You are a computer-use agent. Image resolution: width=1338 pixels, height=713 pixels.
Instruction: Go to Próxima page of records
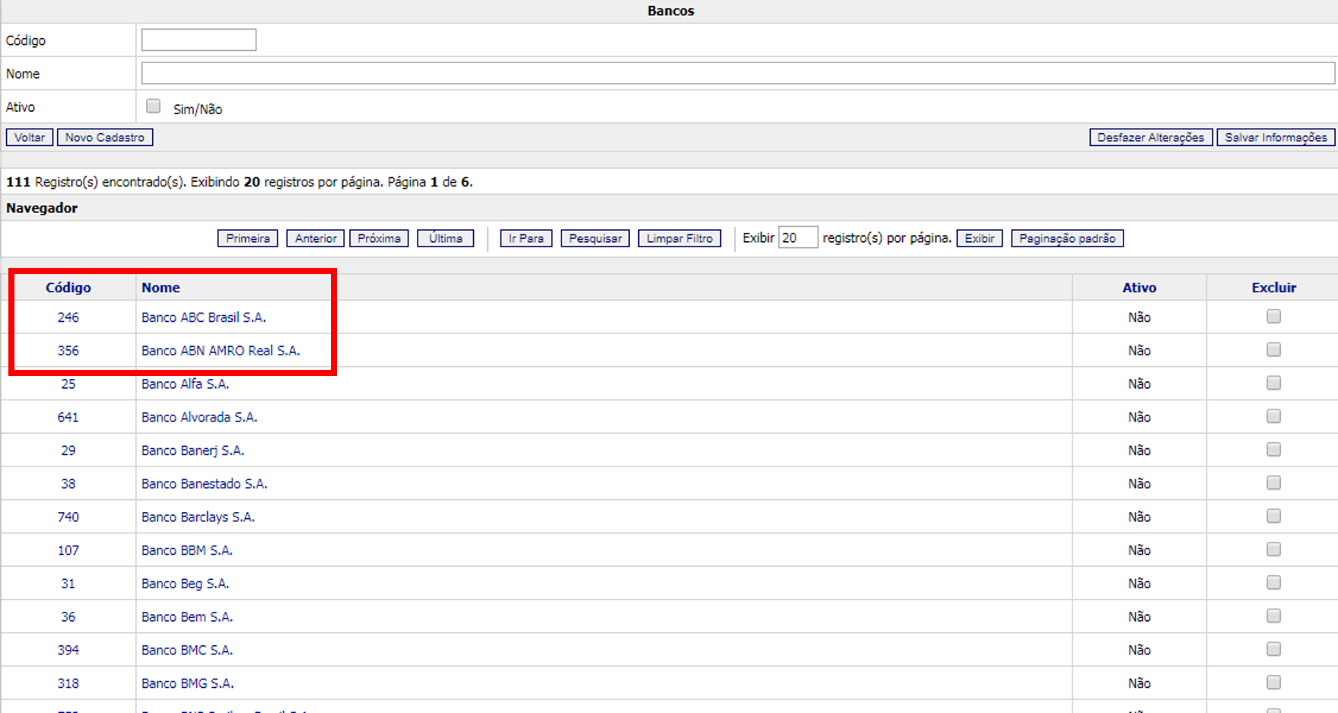tap(379, 238)
